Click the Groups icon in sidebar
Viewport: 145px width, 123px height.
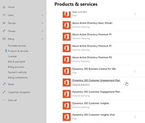[4, 31]
